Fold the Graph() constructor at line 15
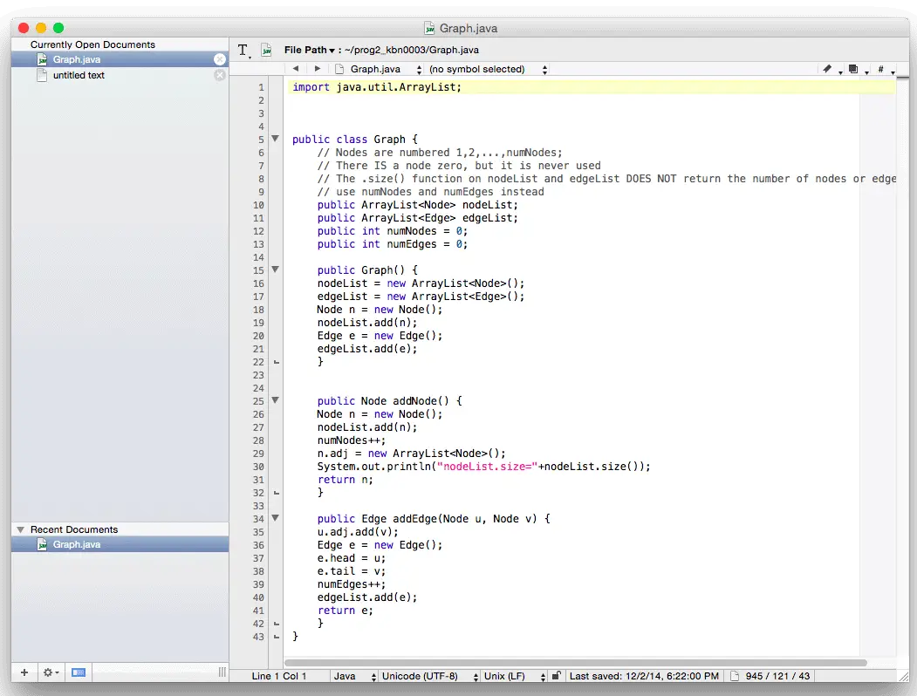Screen dimensions: 917x696 (x=275, y=270)
